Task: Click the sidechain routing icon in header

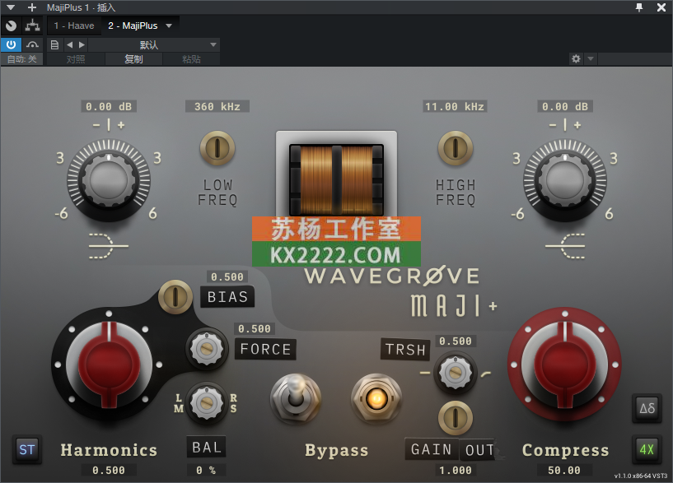Action: click(x=32, y=26)
